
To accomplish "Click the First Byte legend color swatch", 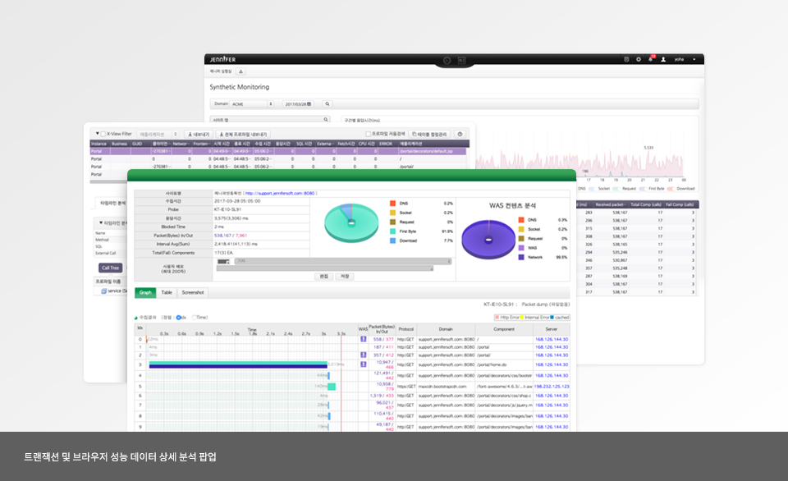I will pyautogui.click(x=393, y=231).
